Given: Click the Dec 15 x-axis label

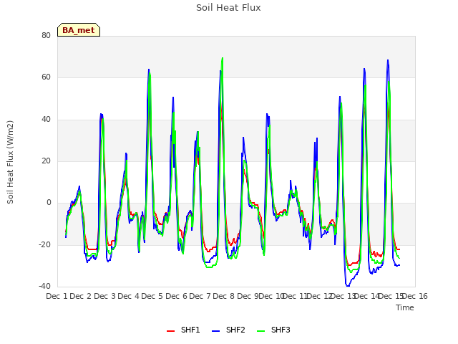Looking at the screenshot, I should (391, 296).
